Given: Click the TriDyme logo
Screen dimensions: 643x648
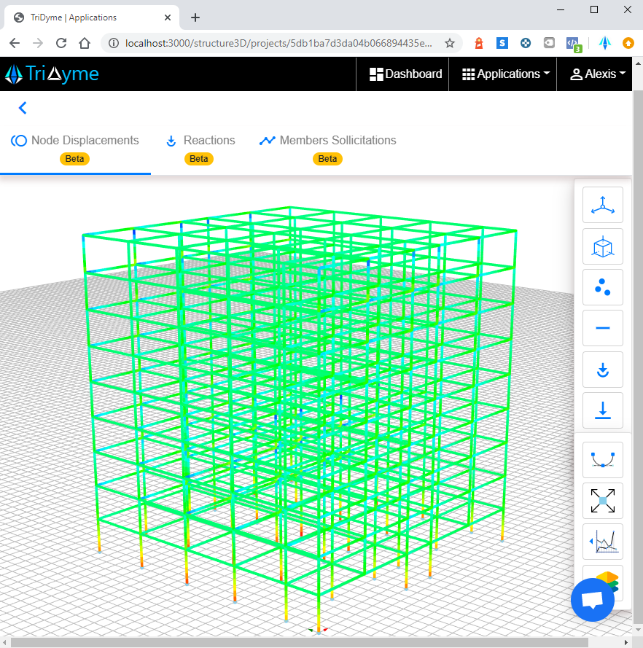Looking at the screenshot, I should pyautogui.click(x=52, y=74).
